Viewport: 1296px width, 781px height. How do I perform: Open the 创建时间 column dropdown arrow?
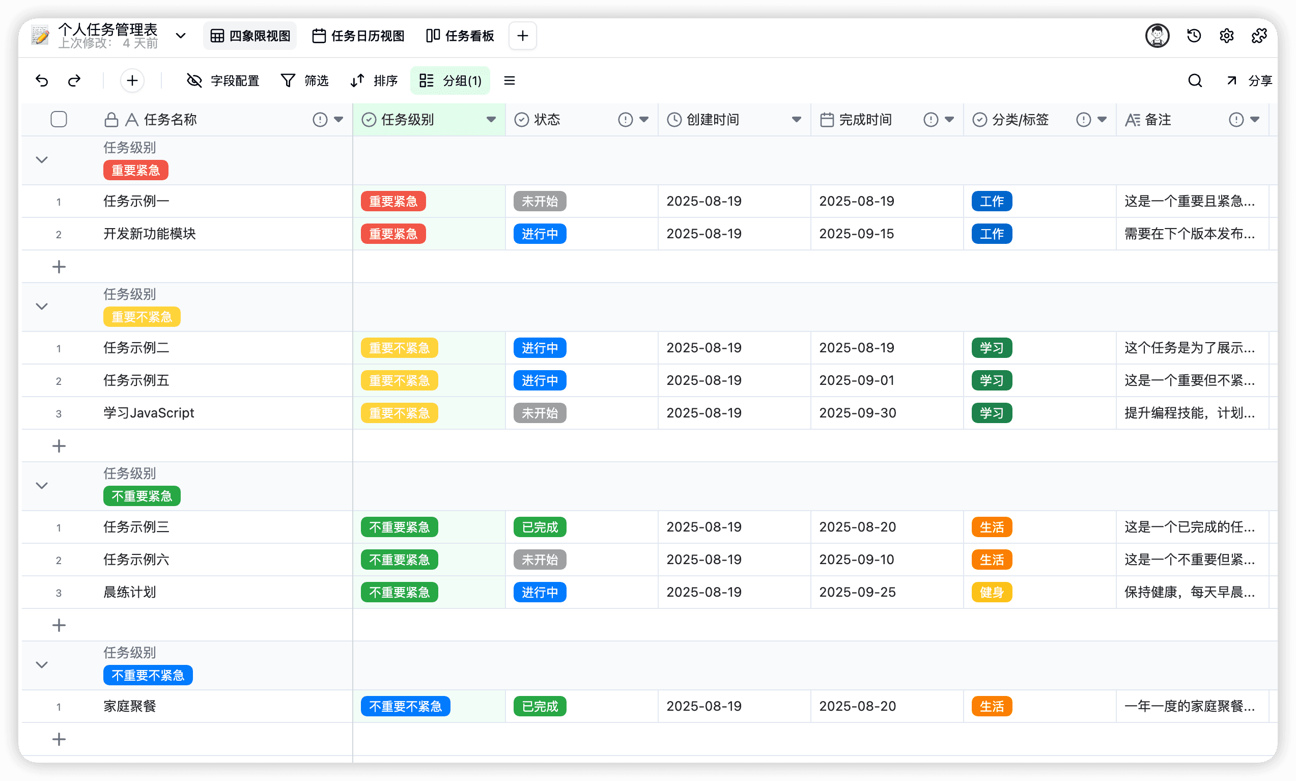coord(796,120)
